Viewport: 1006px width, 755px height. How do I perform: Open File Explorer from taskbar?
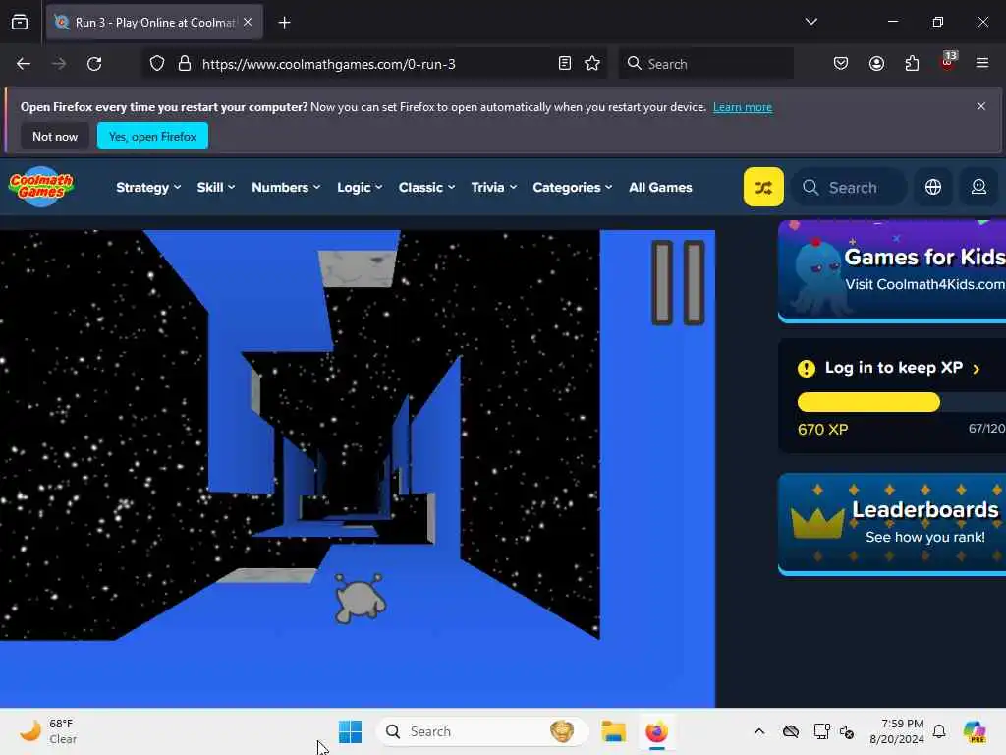pyautogui.click(x=613, y=731)
